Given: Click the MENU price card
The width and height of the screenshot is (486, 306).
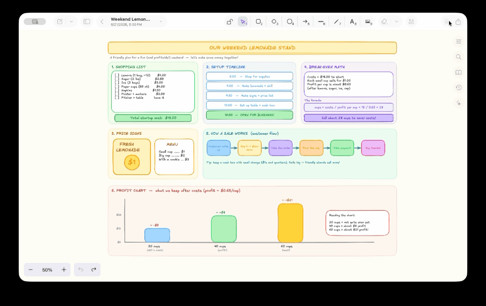Looking at the screenshot, I should 174,157.
